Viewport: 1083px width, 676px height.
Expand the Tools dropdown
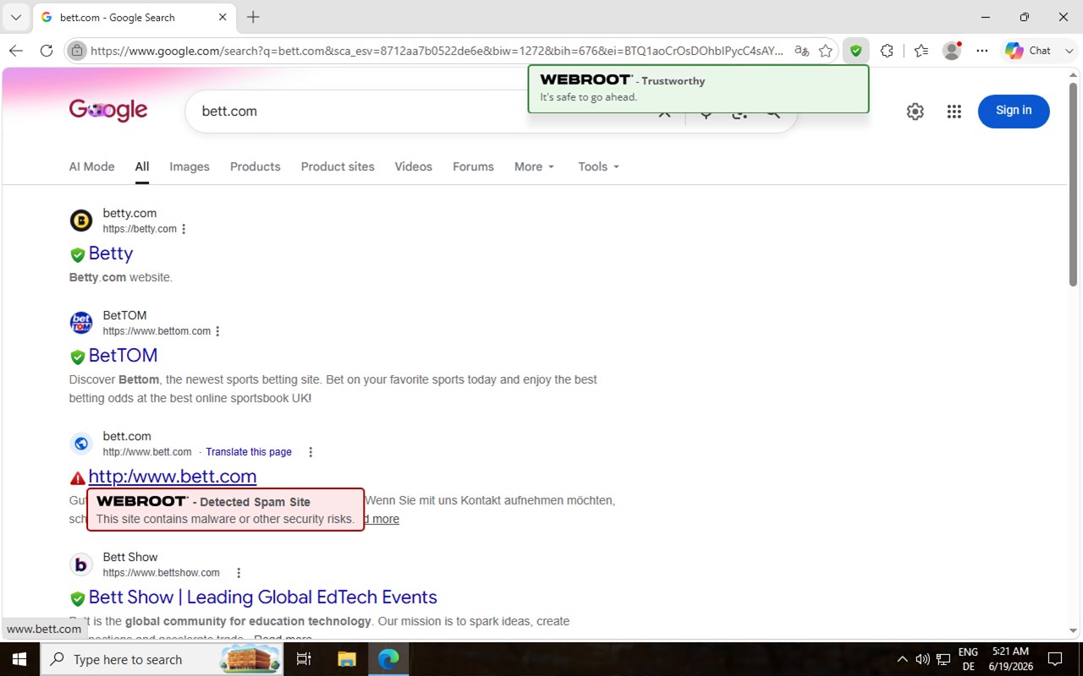(x=599, y=166)
